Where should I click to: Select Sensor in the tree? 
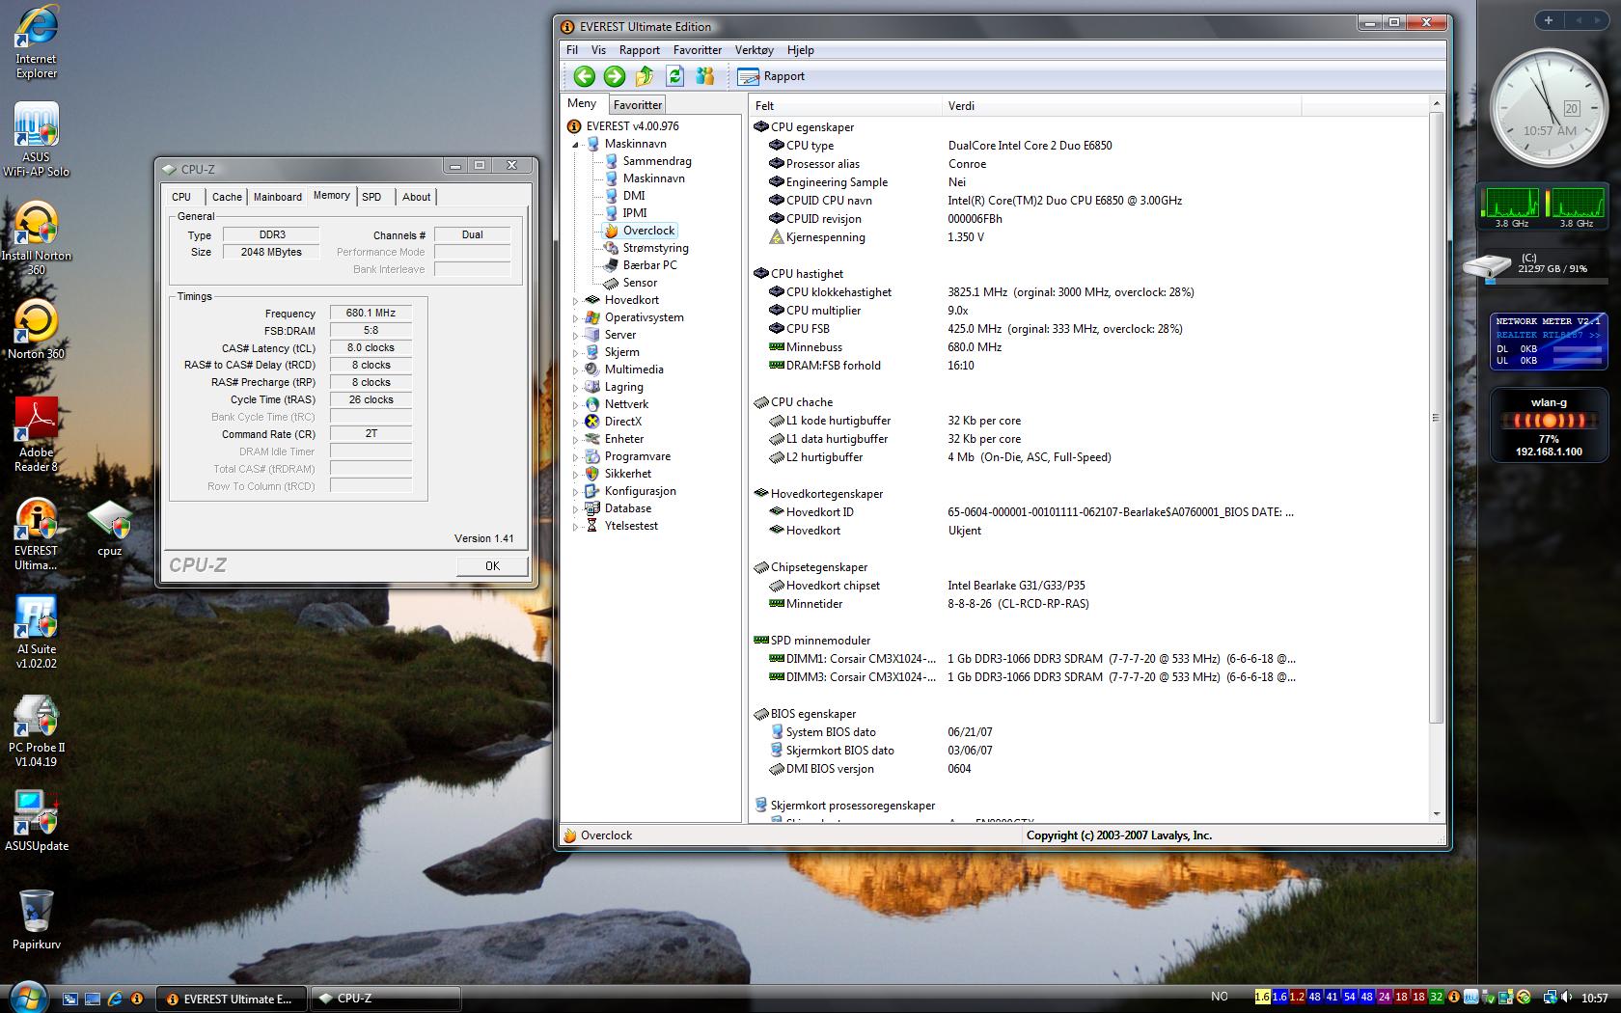640,283
